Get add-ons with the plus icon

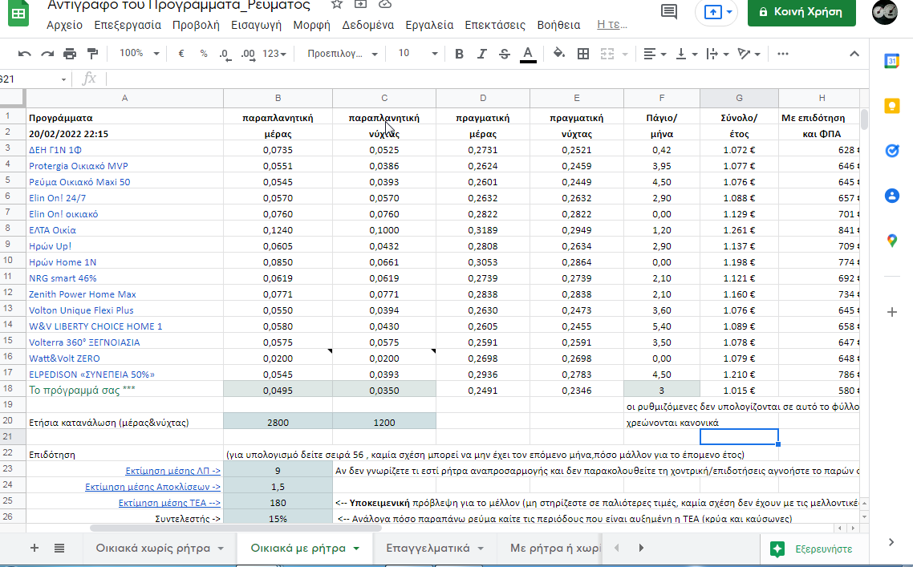[x=891, y=313]
